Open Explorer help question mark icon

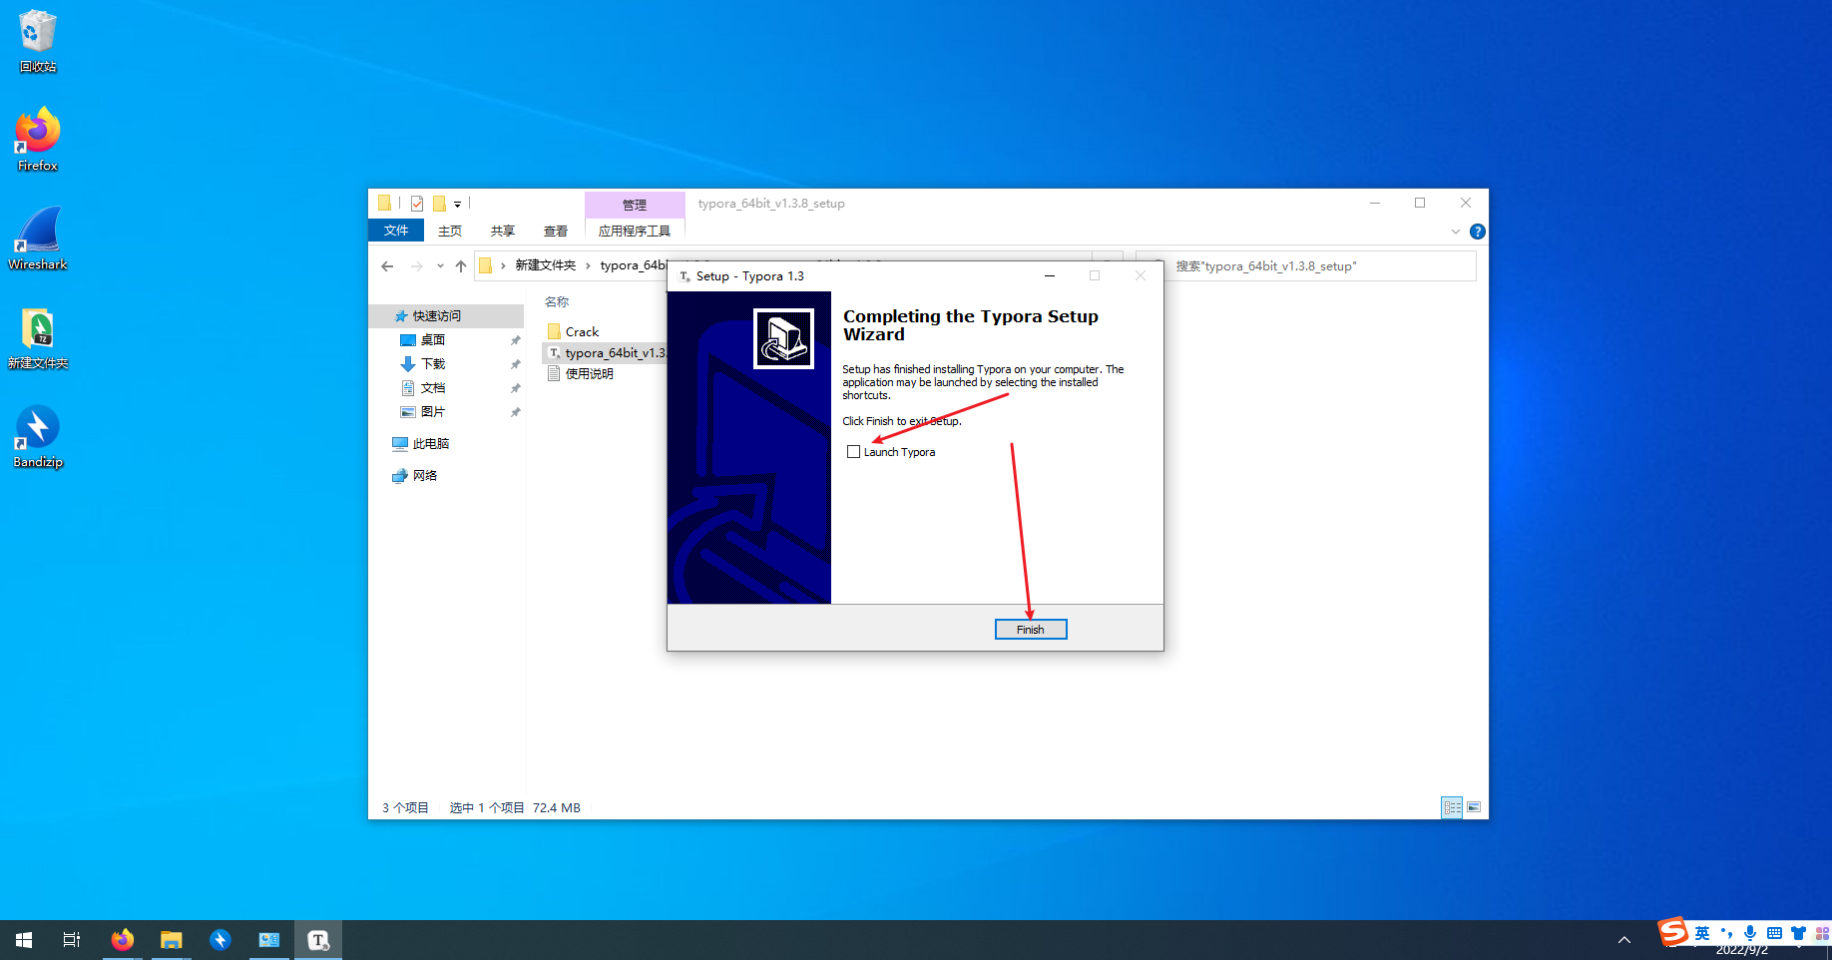point(1478,232)
